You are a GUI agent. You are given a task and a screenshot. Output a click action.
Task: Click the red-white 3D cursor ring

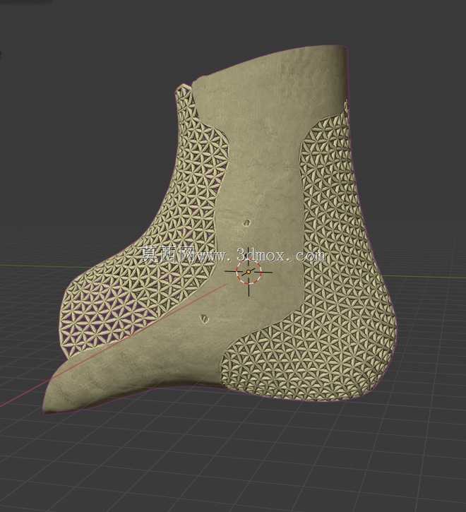249,272
